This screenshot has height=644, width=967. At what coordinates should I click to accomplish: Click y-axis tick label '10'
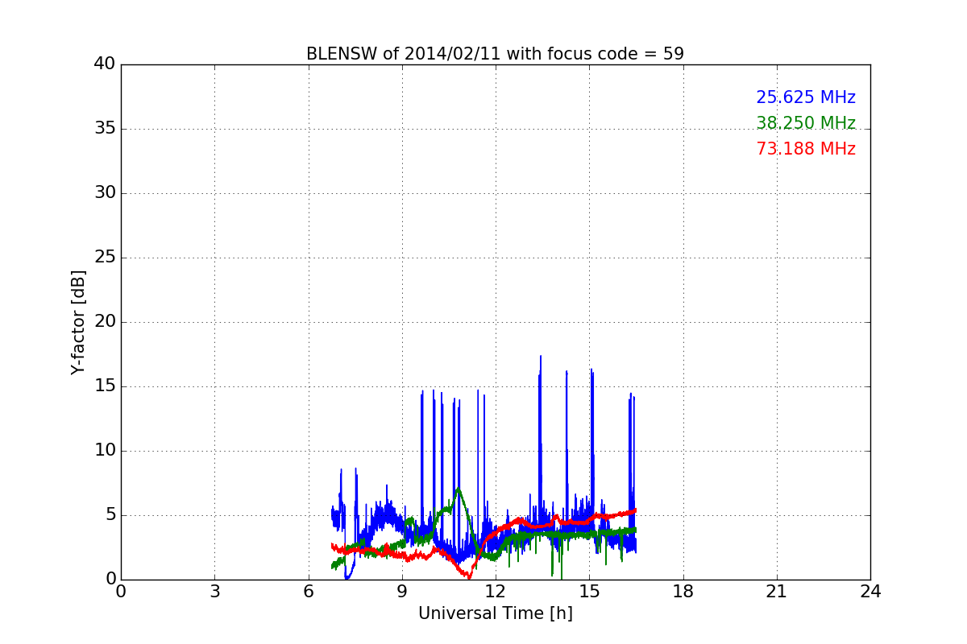[x=105, y=451]
